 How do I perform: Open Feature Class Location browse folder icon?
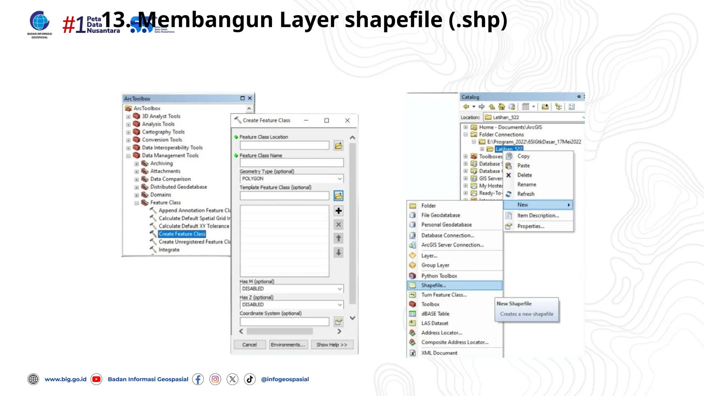click(x=338, y=145)
